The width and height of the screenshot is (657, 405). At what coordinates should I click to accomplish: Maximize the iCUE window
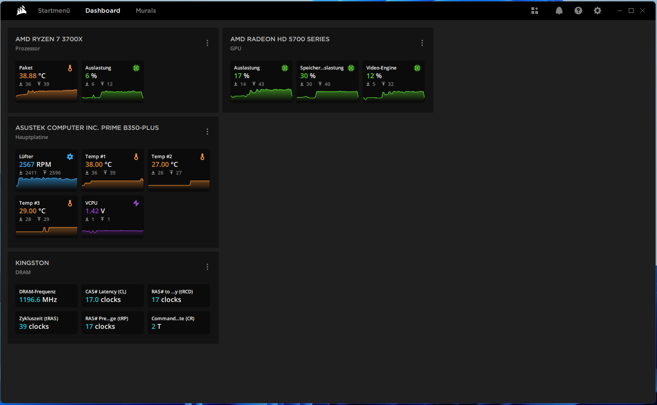pos(631,11)
